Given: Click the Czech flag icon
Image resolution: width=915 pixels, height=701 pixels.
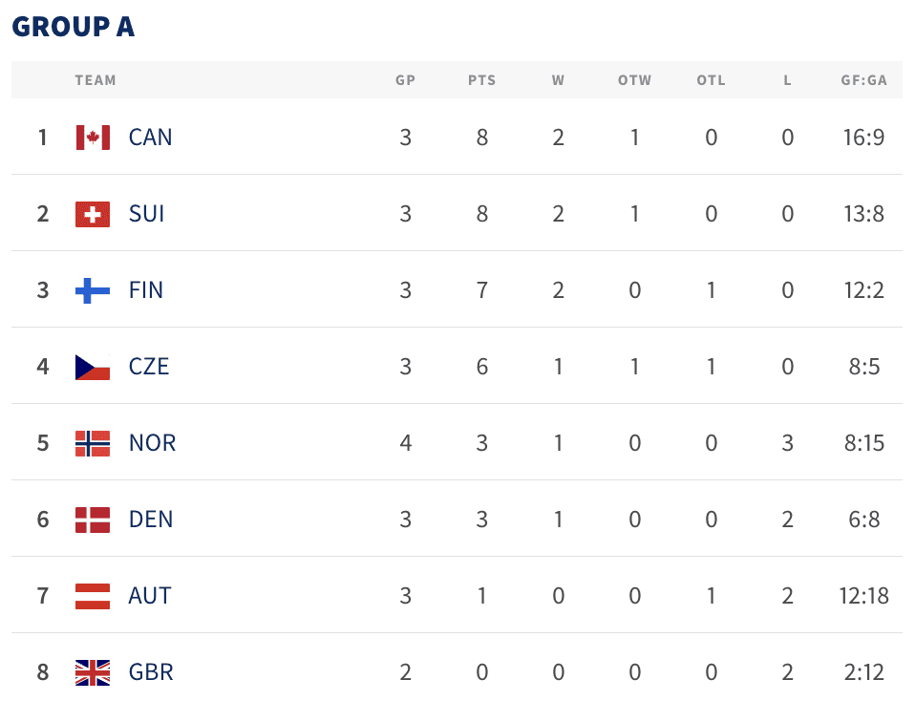Looking at the screenshot, I should coord(93,367).
